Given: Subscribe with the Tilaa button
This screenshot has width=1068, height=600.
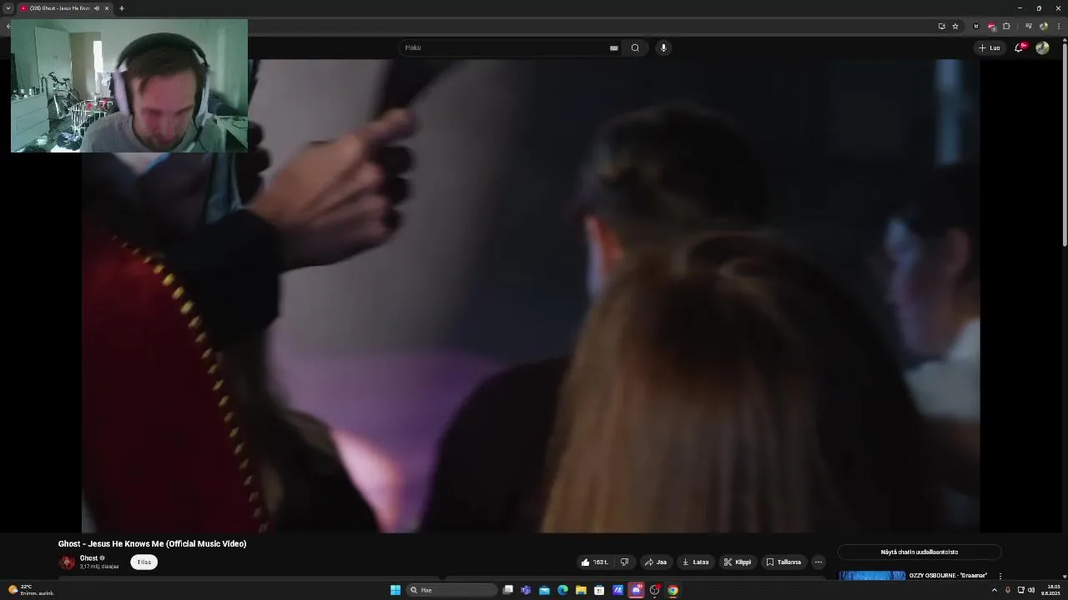Looking at the screenshot, I should tap(144, 562).
